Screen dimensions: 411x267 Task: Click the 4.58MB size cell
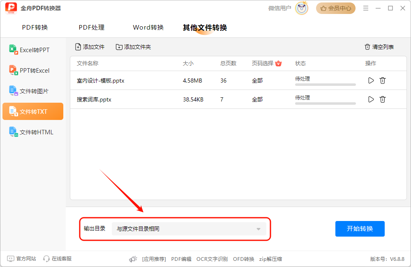point(192,81)
